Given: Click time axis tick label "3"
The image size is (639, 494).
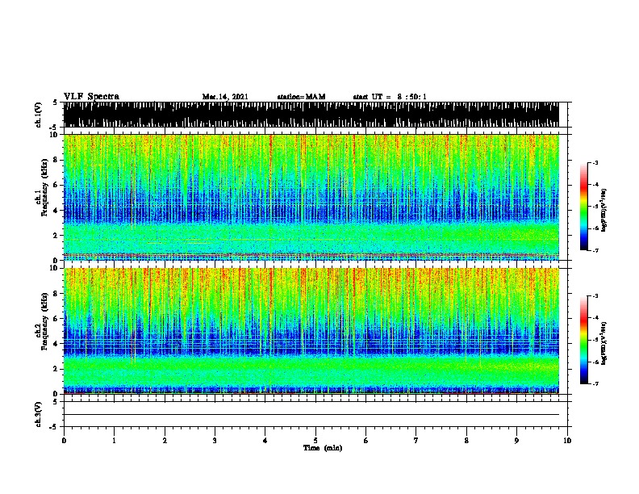Looking at the screenshot, I should pos(215,441).
